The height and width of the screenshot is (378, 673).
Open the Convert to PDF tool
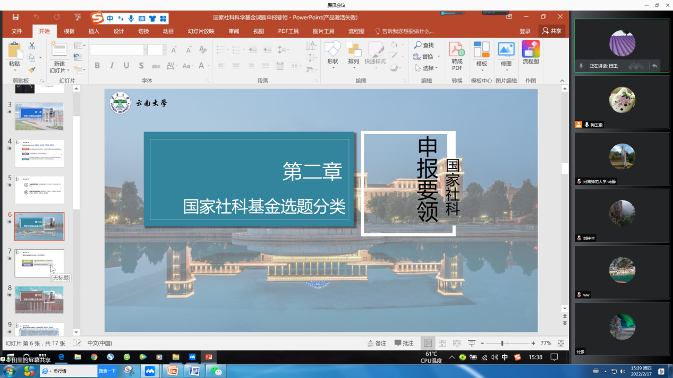(x=457, y=57)
